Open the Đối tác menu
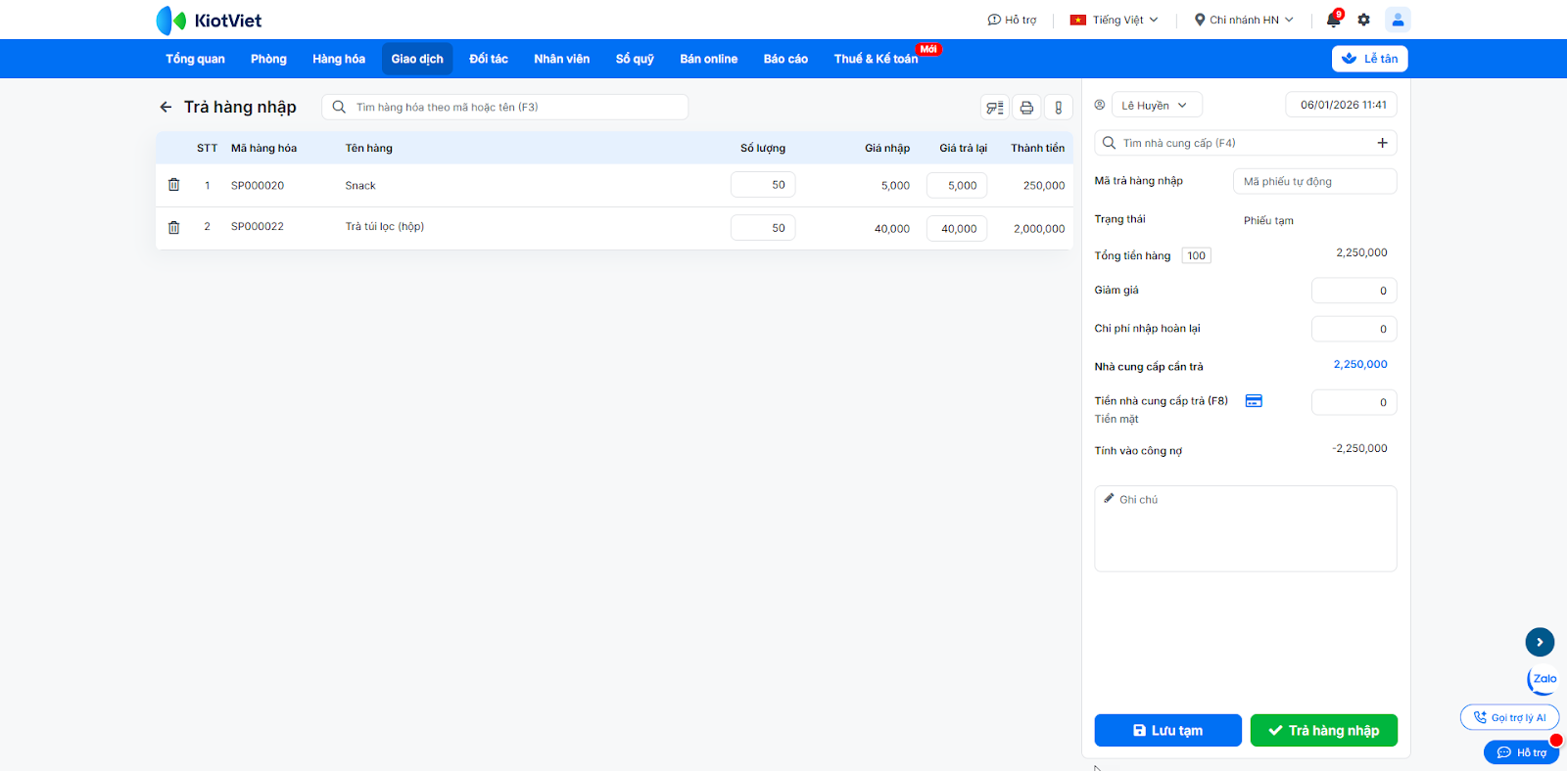 click(489, 59)
